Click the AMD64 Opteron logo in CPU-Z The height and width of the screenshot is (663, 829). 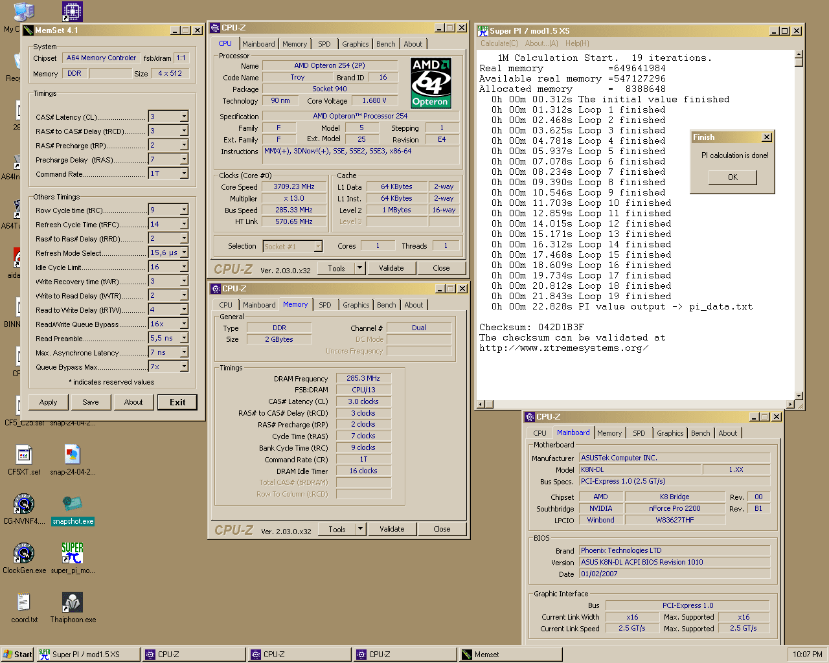(x=431, y=83)
